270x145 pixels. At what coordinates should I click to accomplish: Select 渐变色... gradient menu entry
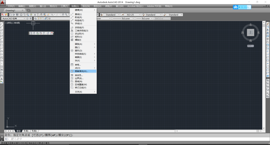pyautogui.click(x=83, y=75)
